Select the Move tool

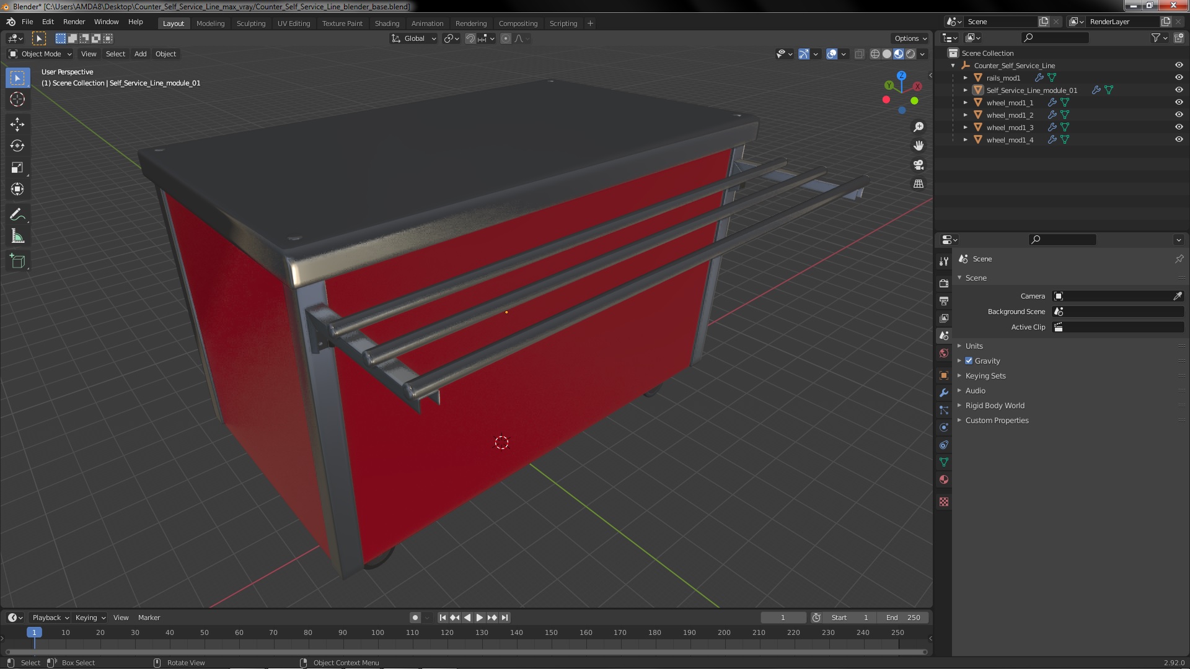pos(17,125)
